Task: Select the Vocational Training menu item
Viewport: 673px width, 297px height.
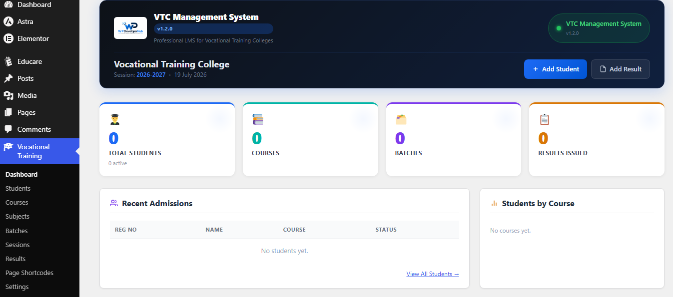Action: [x=39, y=151]
